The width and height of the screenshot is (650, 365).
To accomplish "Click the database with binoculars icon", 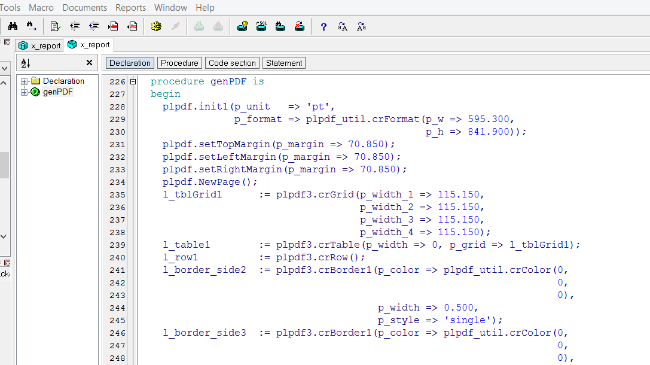I will tap(280, 27).
